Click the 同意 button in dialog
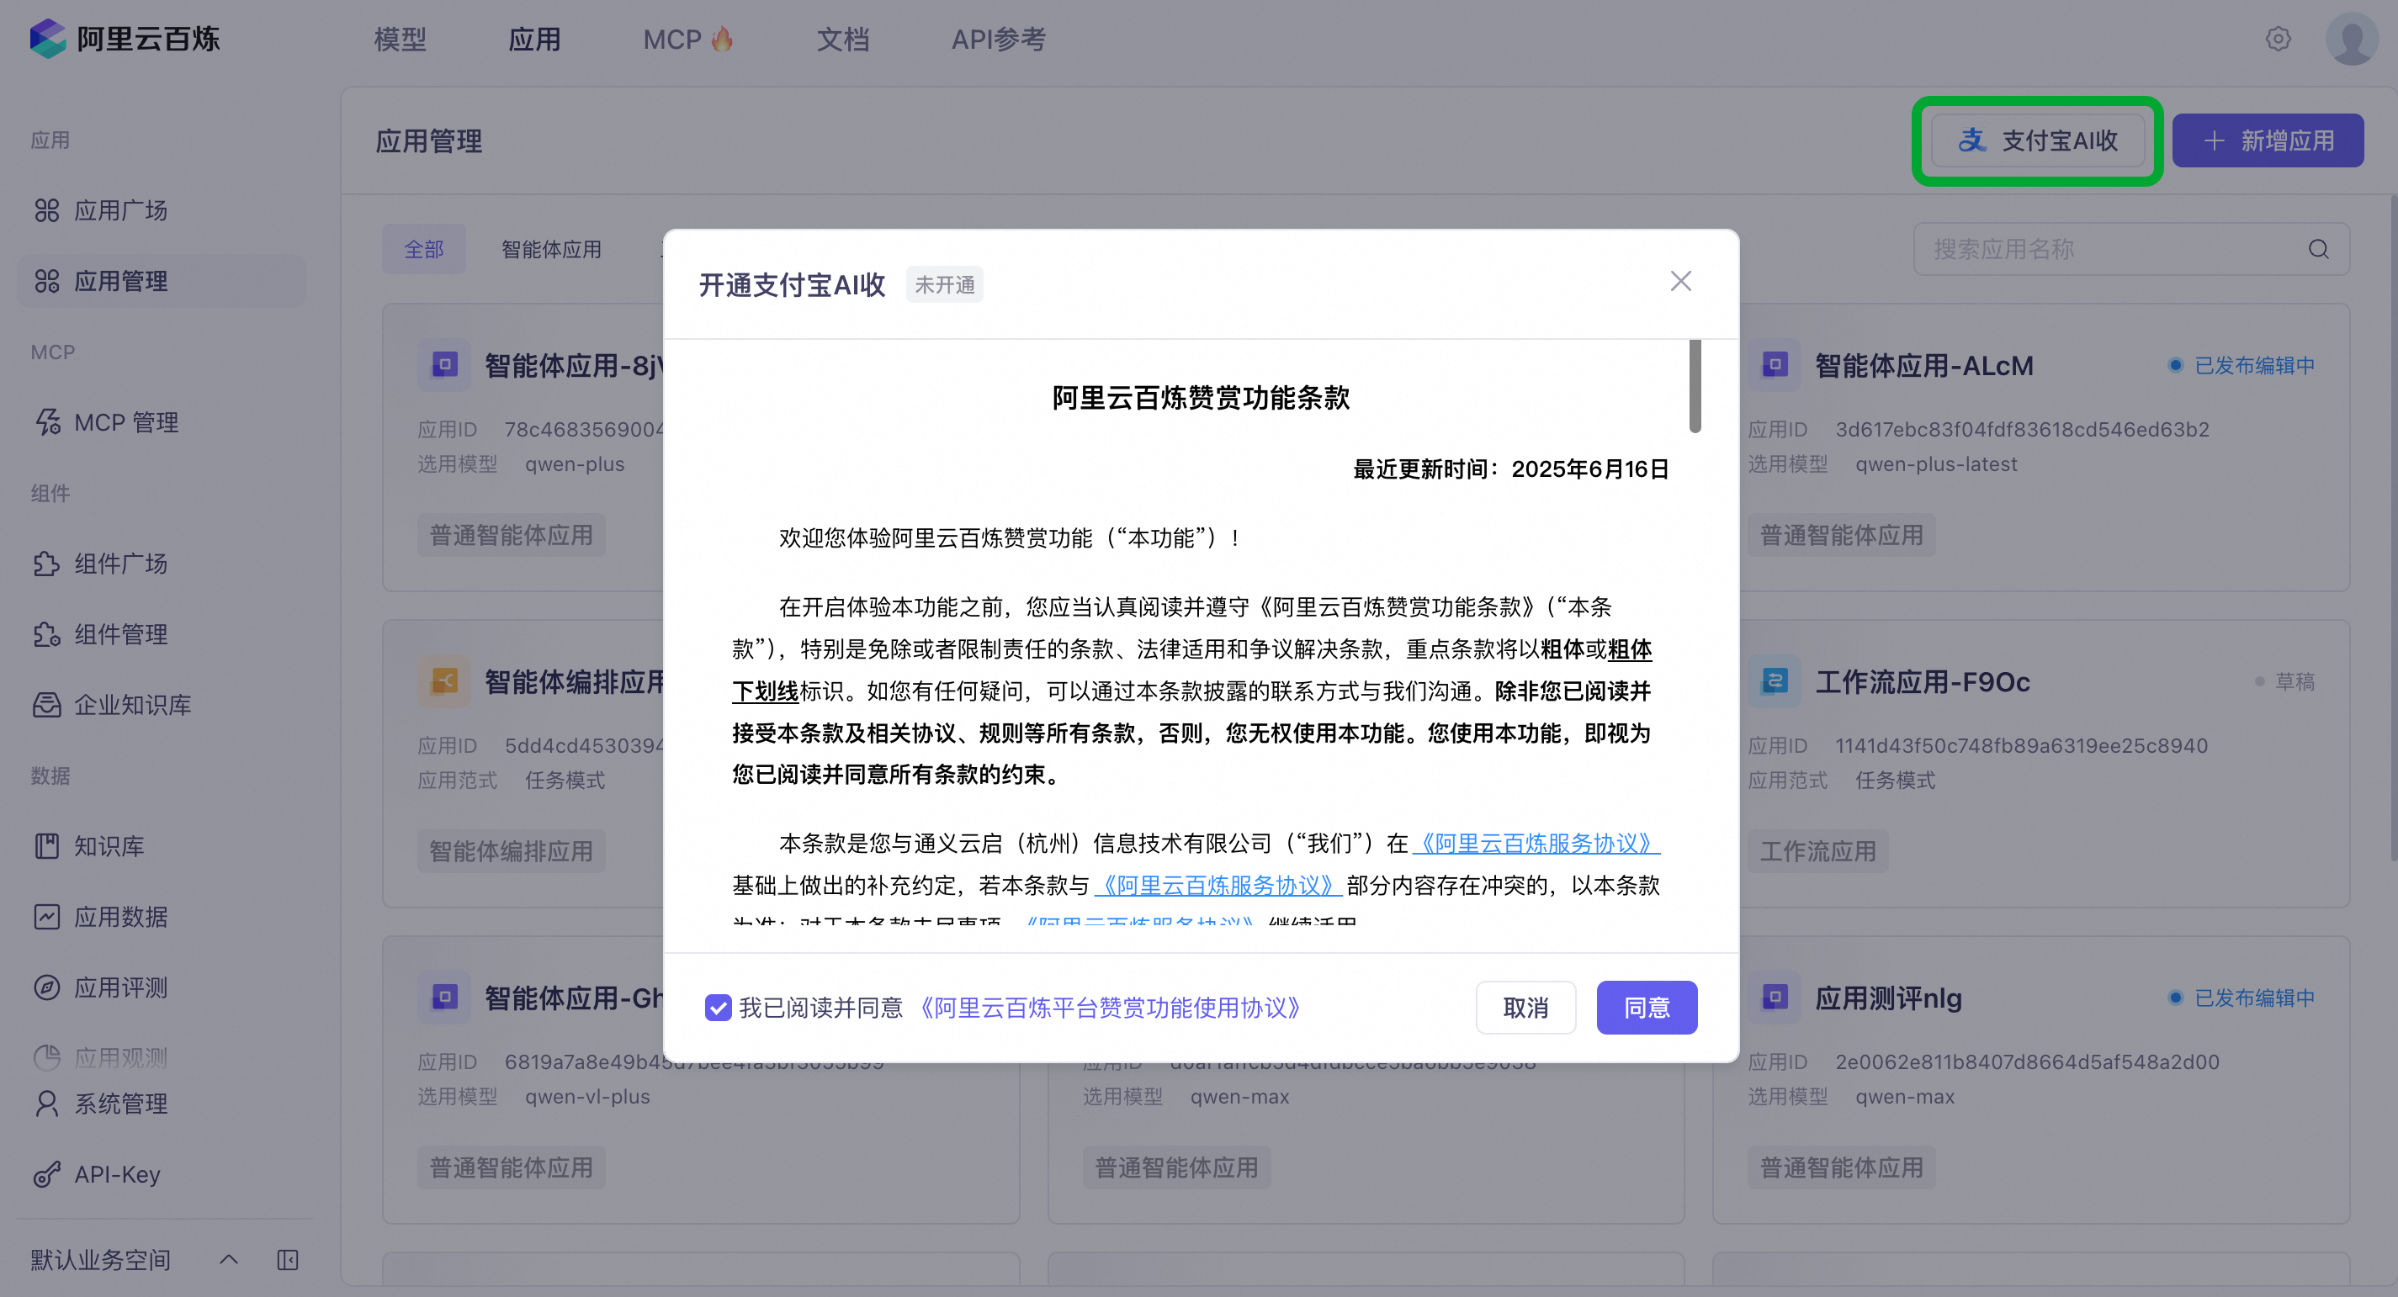This screenshot has height=1297, width=2398. pos(1647,1008)
